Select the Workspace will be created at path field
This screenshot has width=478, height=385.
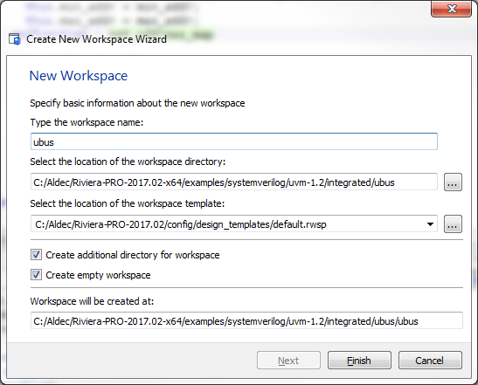coord(246,320)
